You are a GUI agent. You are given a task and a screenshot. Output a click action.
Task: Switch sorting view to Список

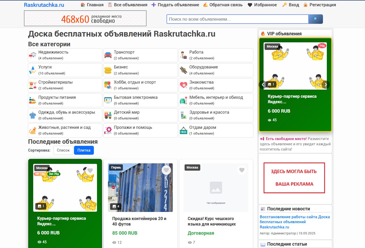(63, 150)
